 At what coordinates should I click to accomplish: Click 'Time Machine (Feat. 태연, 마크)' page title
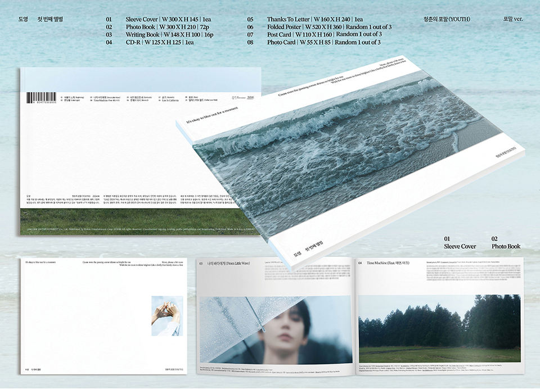[x=388, y=263]
